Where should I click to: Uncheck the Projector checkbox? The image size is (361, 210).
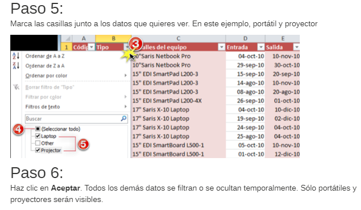[38, 150]
